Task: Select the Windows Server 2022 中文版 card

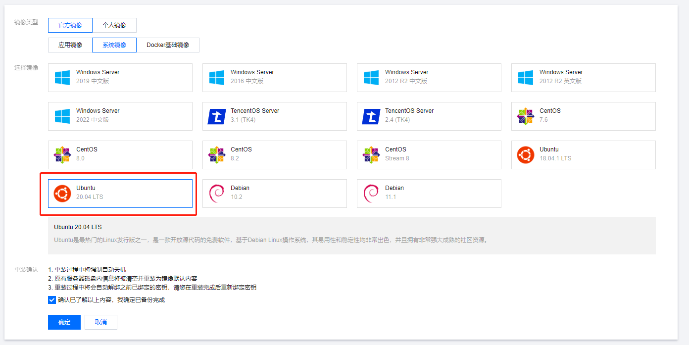Action: tap(120, 116)
